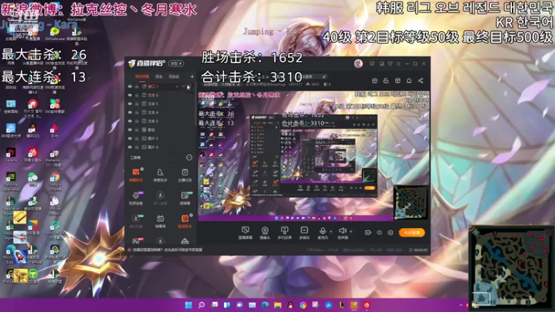
Task: Switch to third scene tab
Action: 174,76
